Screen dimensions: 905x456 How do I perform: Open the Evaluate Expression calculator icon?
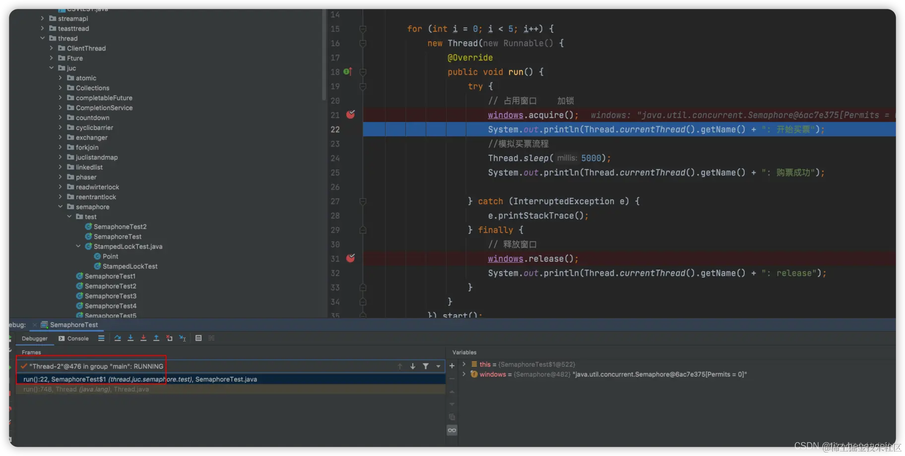pos(198,338)
